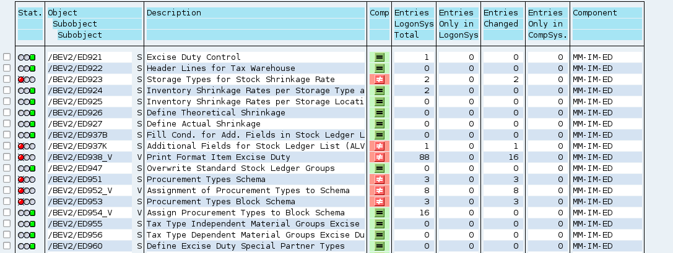Click the status traffic light for /BEV2/ED921
The width and height of the screenshot is (673, 253).
pyautogui.click(x=27, y=57)
